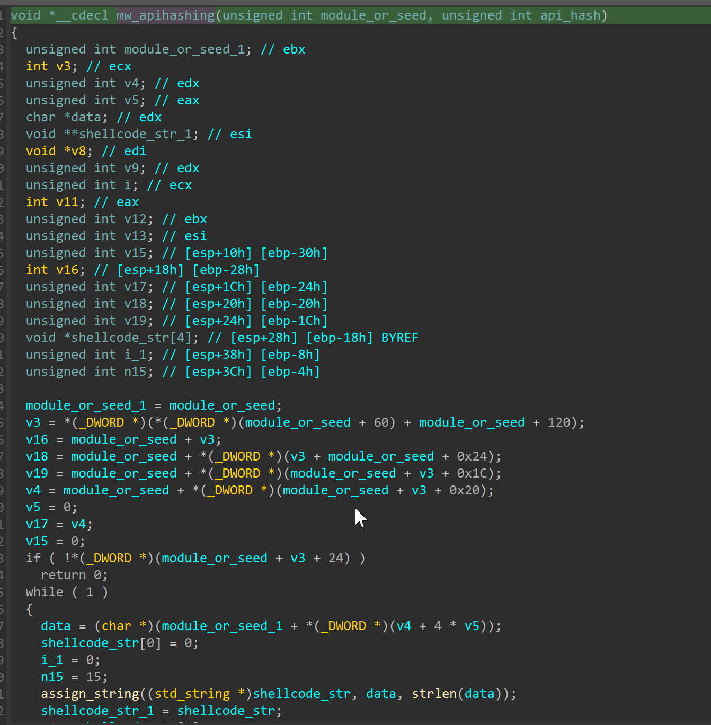Image resolution: width=711 pixels, height=725 pixels.
Task: Select the 0x24 hex constant
Action: pos(472,456)
